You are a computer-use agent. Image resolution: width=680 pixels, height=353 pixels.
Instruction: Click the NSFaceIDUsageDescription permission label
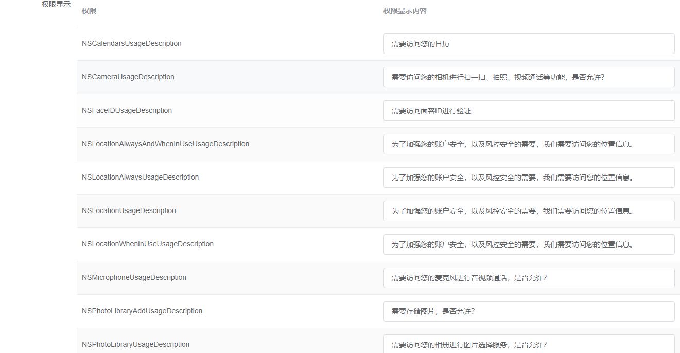(127, 110)
